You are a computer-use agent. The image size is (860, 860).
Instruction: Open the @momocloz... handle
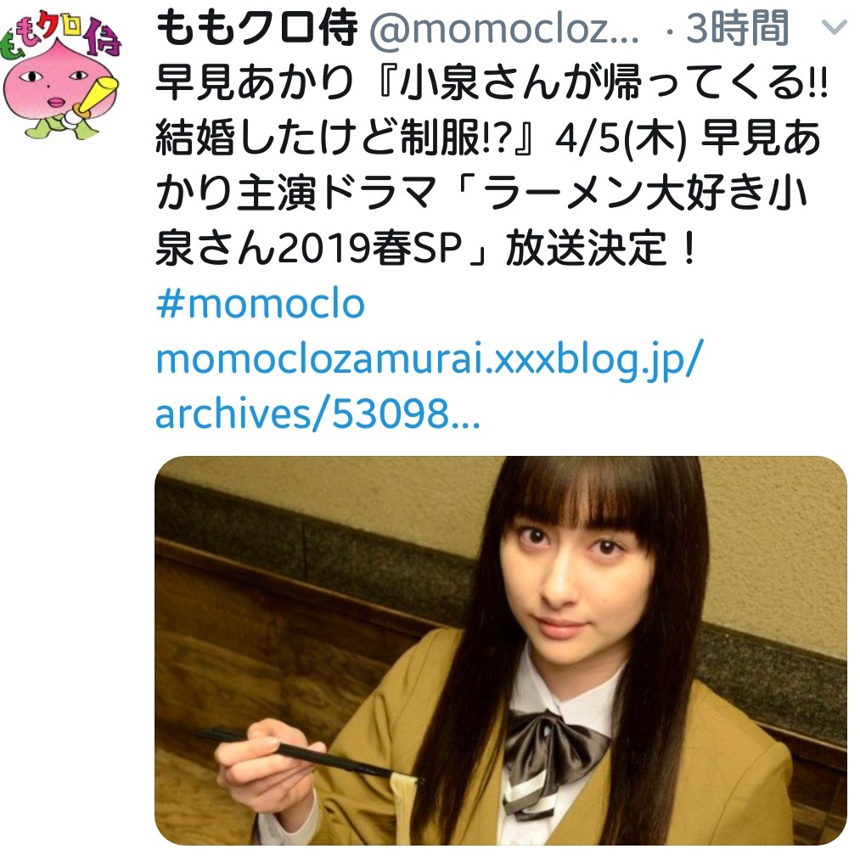(503, 29)
